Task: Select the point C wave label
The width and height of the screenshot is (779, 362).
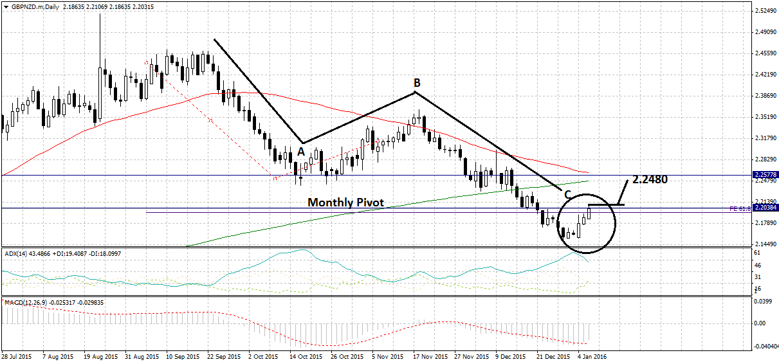Action: [567, 194]
